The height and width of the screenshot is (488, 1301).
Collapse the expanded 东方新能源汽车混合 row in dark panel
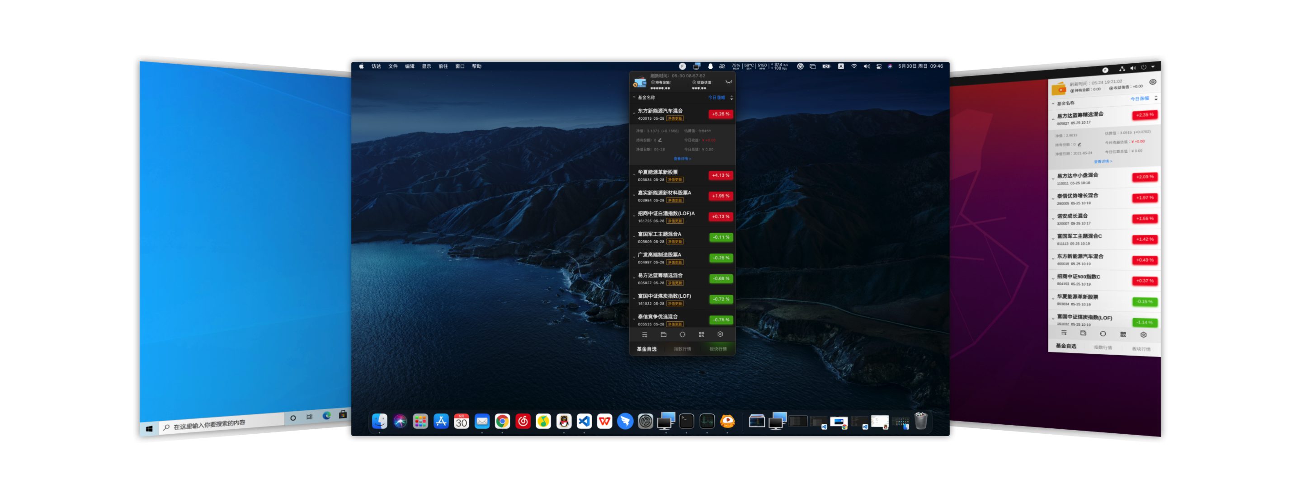click(x=634, y=113)
